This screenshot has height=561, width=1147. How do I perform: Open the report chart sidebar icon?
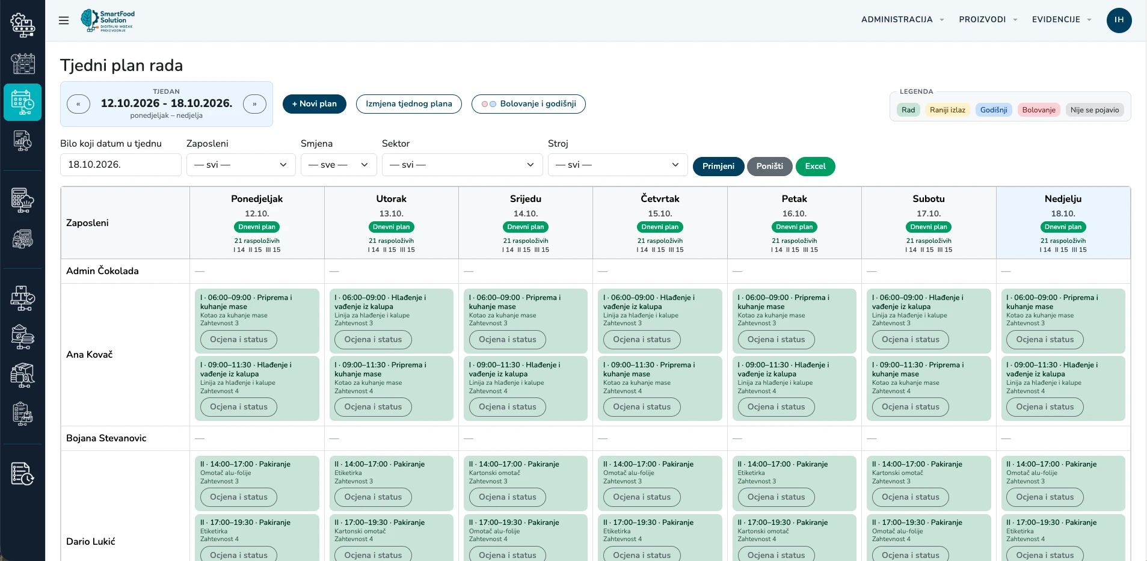(23, 141)
